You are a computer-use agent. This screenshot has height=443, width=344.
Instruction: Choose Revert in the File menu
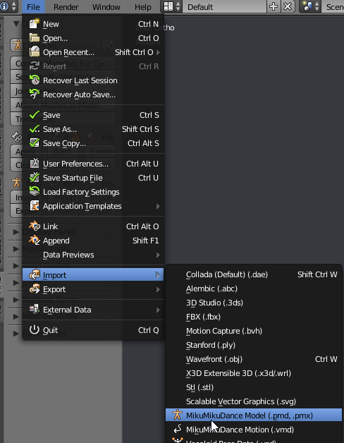tap(93, 66)
